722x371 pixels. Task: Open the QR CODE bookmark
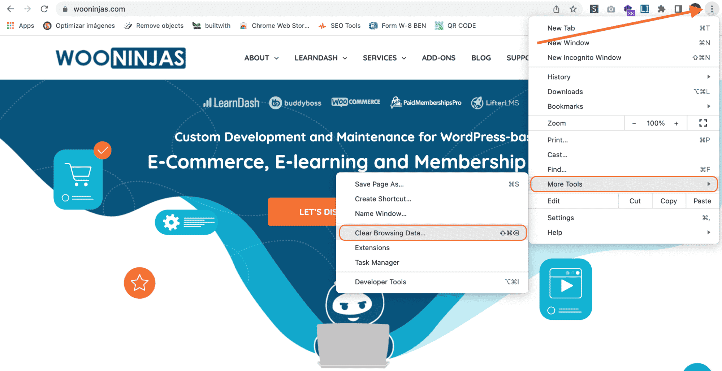point(455,26)
